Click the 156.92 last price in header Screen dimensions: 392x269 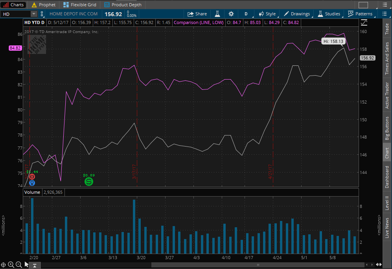click(113, 14)
